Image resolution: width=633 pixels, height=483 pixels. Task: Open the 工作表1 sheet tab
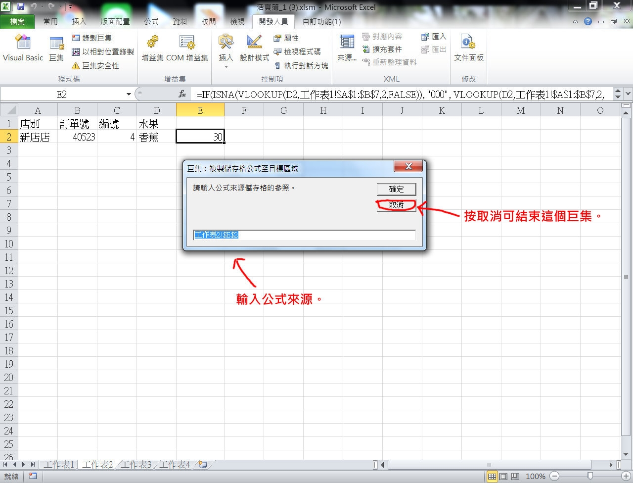tap(58, 464)
